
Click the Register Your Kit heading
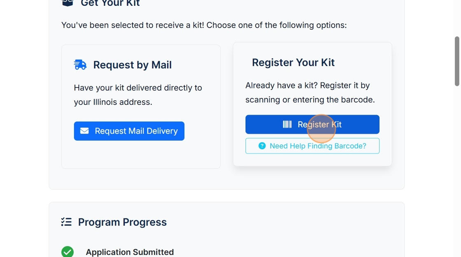(x=293, y=63)
